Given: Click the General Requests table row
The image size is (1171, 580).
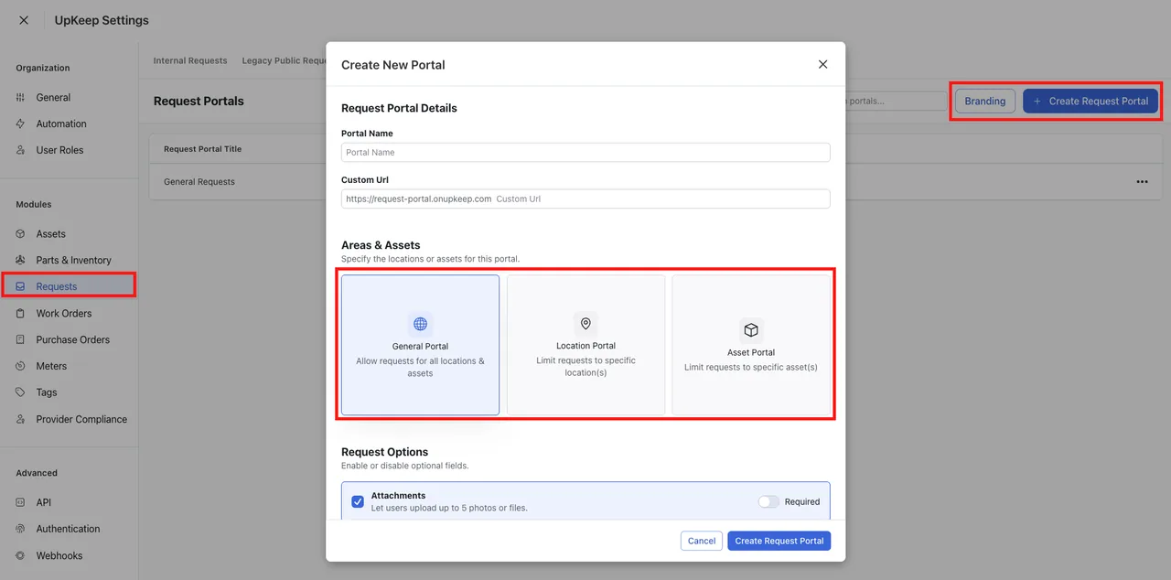Looking at the screenshot, I should (656, 182).
